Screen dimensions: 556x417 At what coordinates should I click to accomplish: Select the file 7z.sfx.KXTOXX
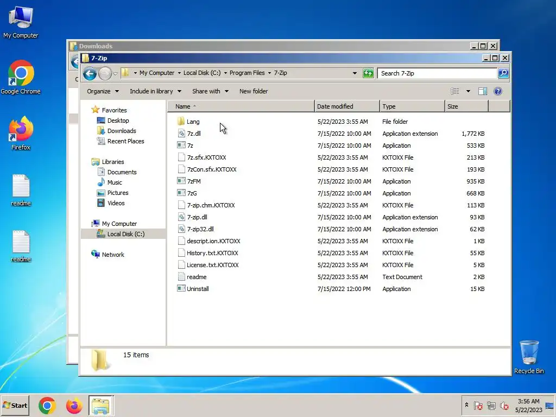206,157
